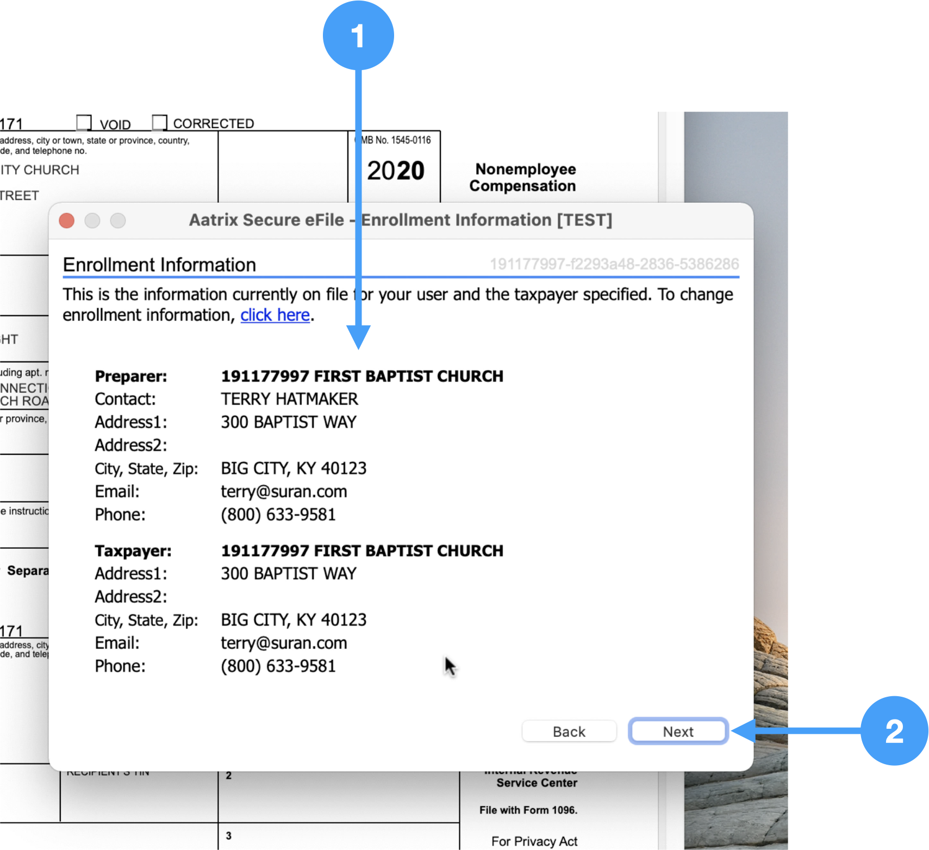Click the blue step 1 annotation circle

pos(358,36)
